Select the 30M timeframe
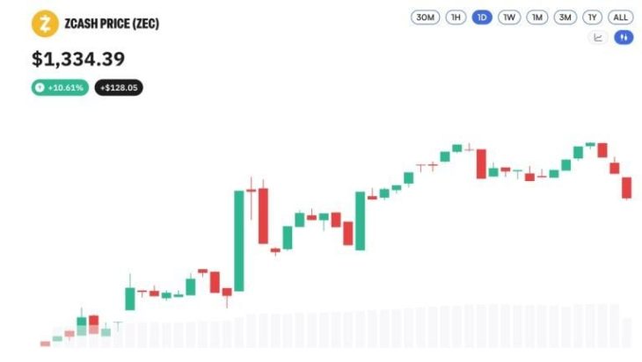This screenshot has width=642, height=362. tap(425, 18)
